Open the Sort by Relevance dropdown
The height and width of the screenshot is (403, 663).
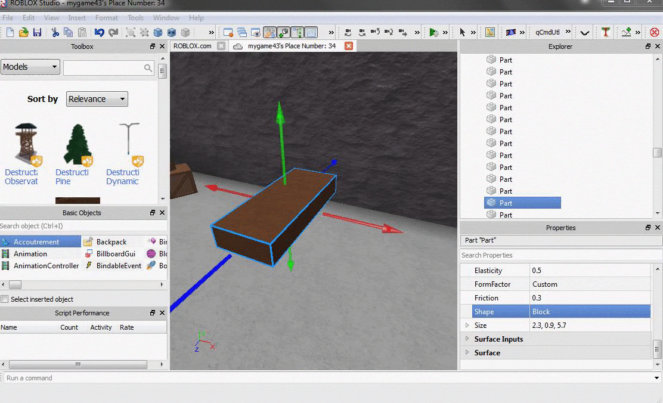point(97,99)
